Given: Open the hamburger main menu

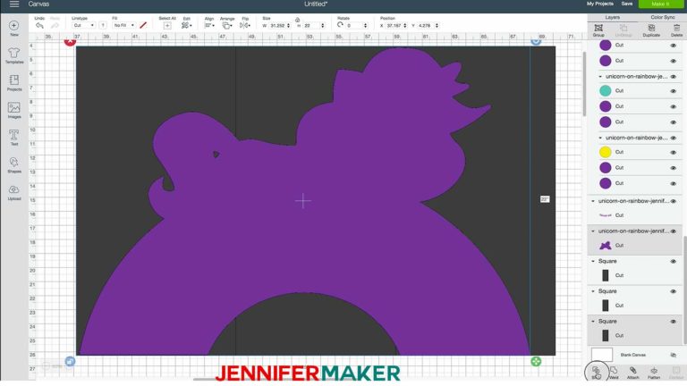Looking at the screenshot, I should point(14,4).
